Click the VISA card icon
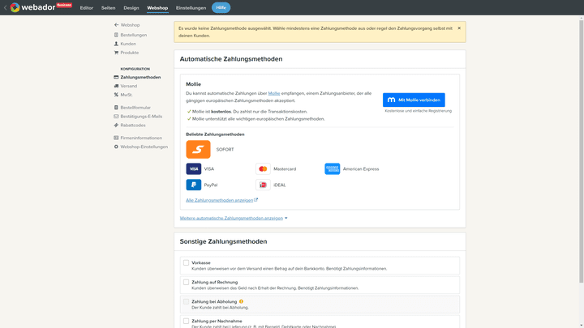584x328 pixels. (x=194, y=168)
